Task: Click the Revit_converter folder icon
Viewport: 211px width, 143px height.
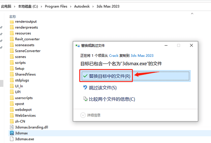Action: [12, 39]
